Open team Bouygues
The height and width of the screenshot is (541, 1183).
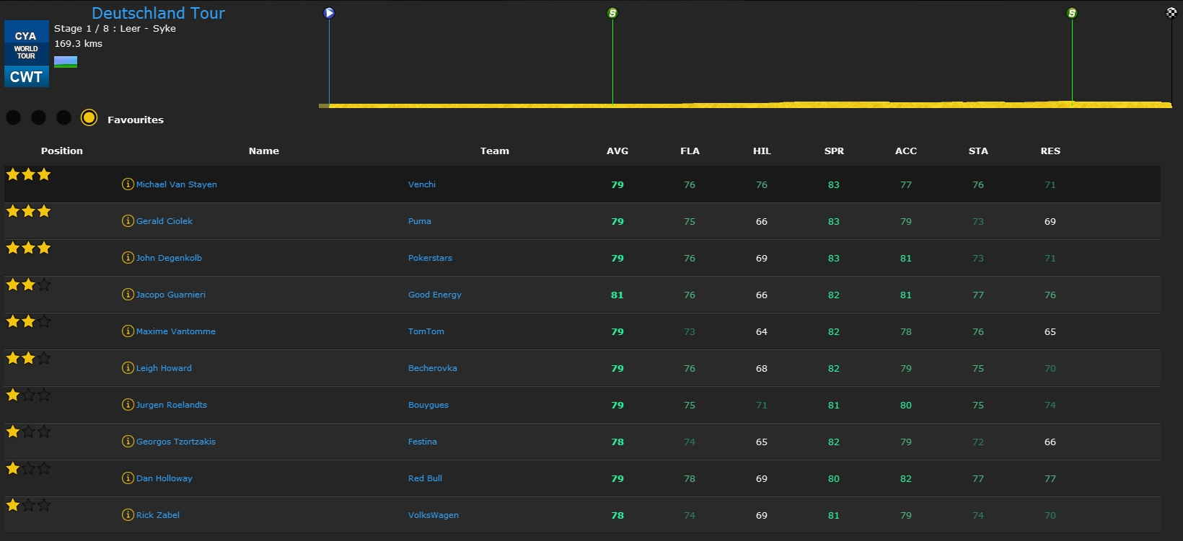428,405
